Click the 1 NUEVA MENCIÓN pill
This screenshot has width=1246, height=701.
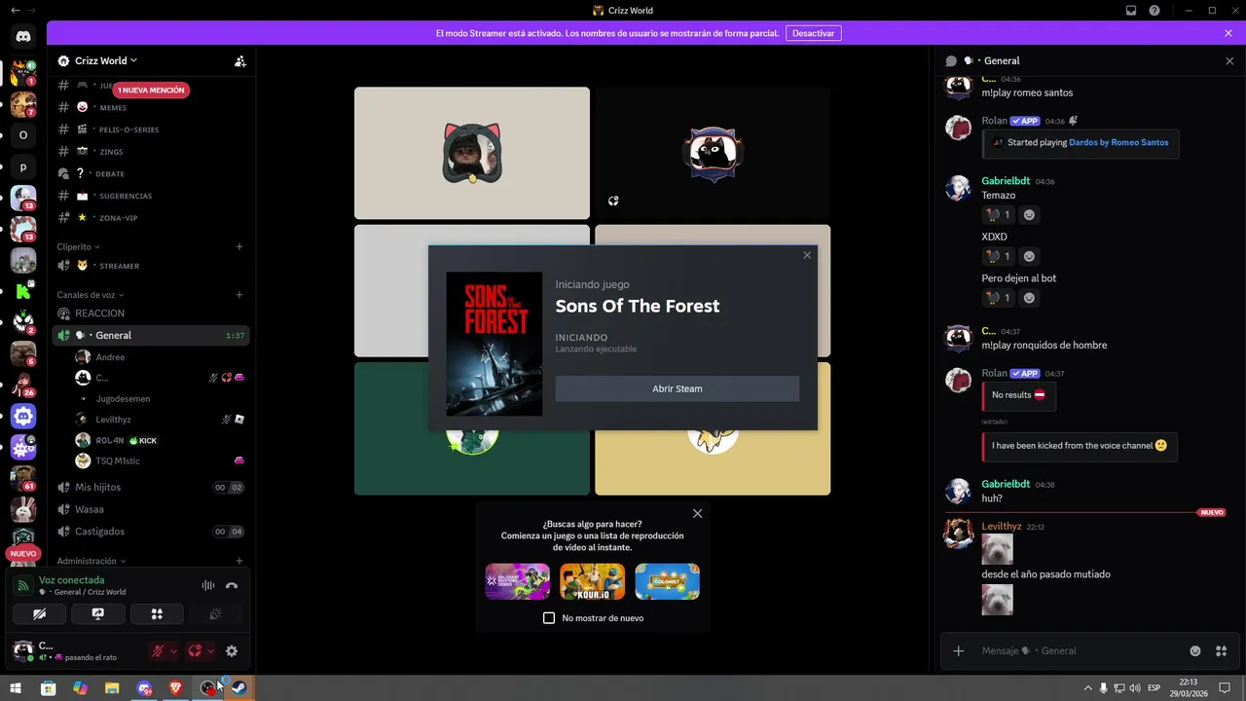(x=151, y=90)
